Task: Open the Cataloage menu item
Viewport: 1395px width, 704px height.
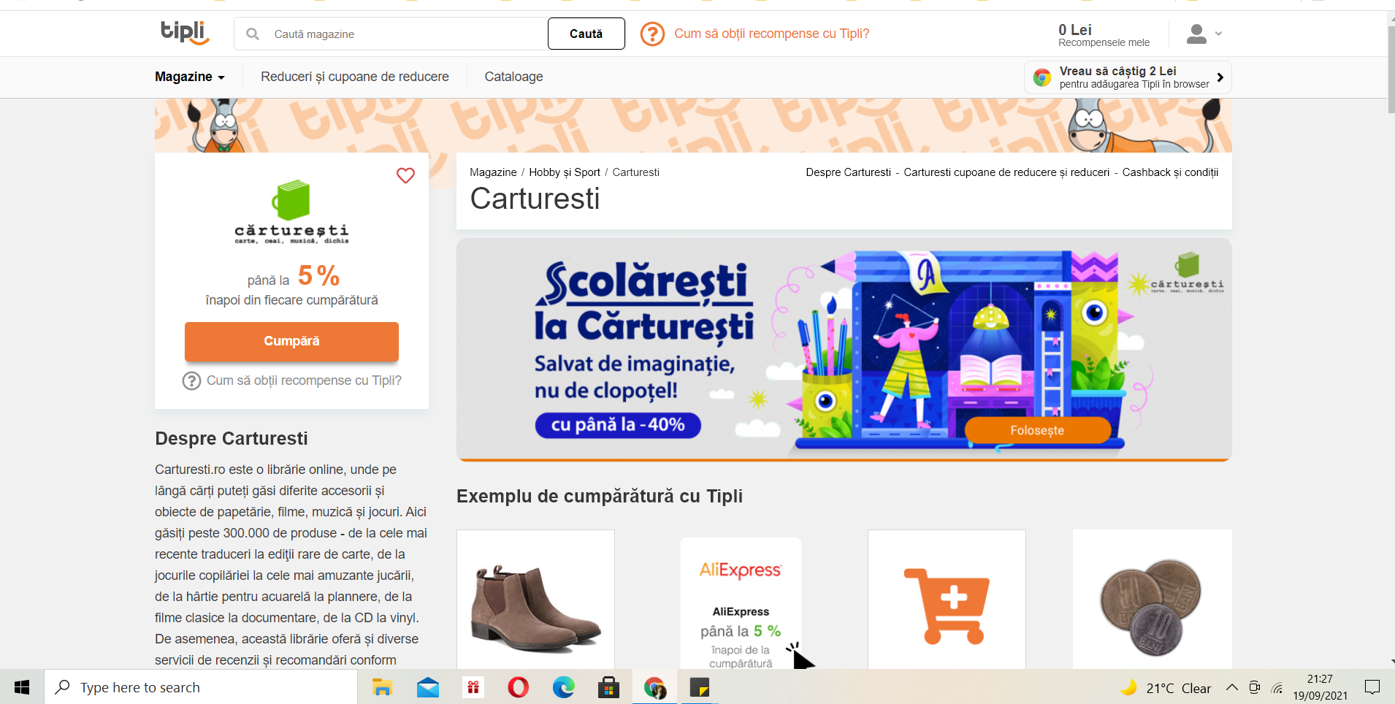Action: 513,77
